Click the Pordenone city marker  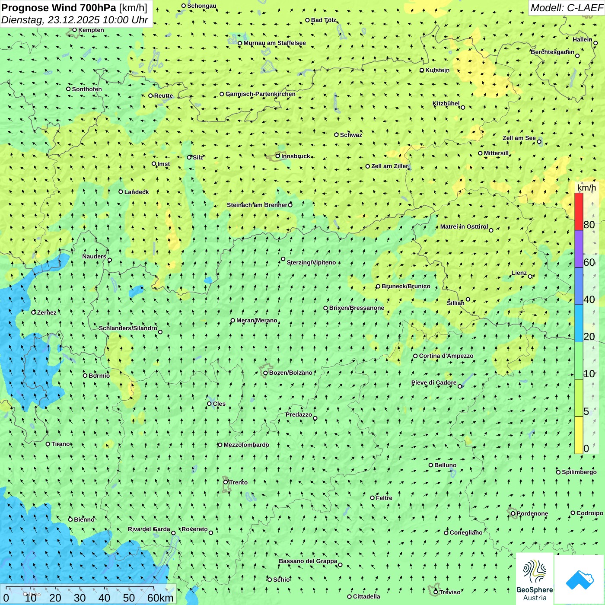513,513
